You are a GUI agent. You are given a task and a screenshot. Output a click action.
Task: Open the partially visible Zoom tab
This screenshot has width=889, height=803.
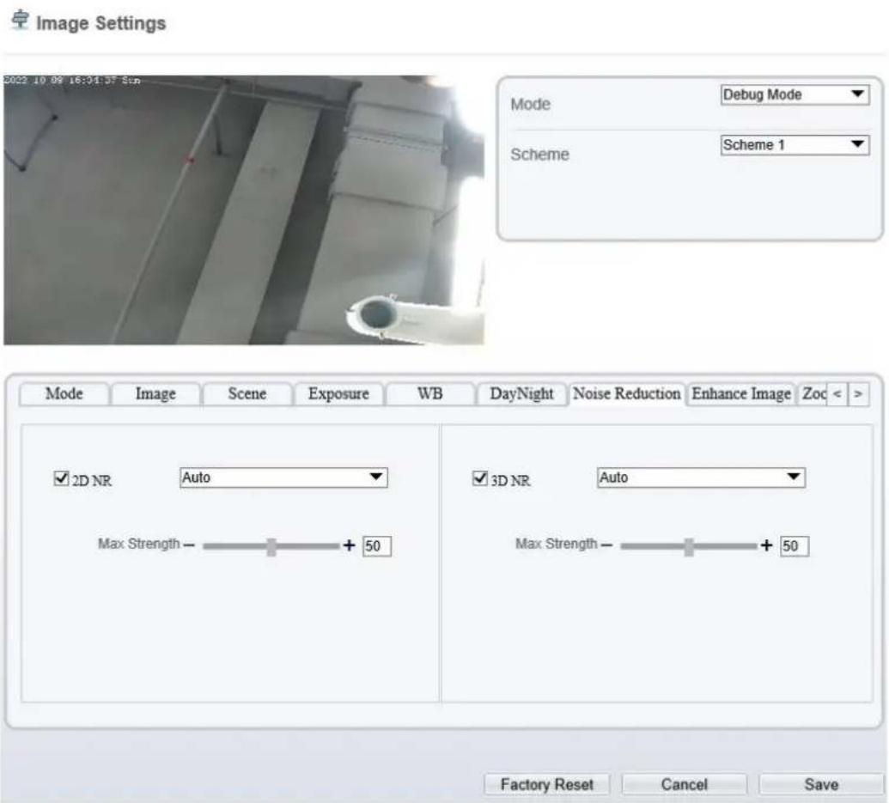(x=813, y=394)
